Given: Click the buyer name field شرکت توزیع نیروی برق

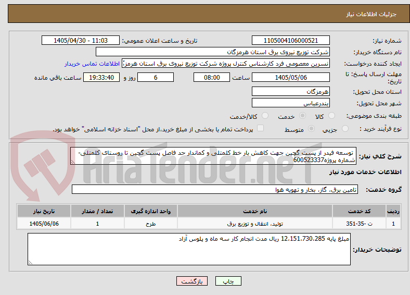Looking at the screenshot, I should click(213, 52).
